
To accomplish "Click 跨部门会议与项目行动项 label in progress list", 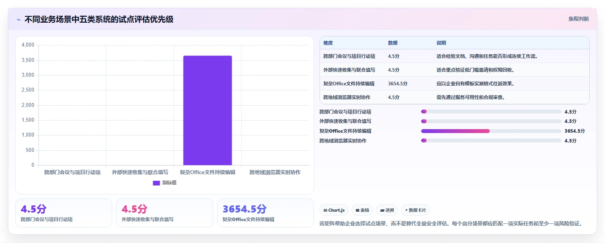I will click(x=345, y=112).
